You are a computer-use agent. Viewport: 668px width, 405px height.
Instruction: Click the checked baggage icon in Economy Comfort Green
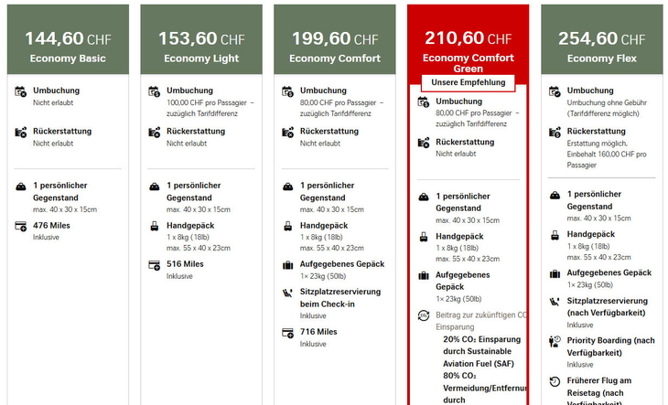(x=424, y=274)
